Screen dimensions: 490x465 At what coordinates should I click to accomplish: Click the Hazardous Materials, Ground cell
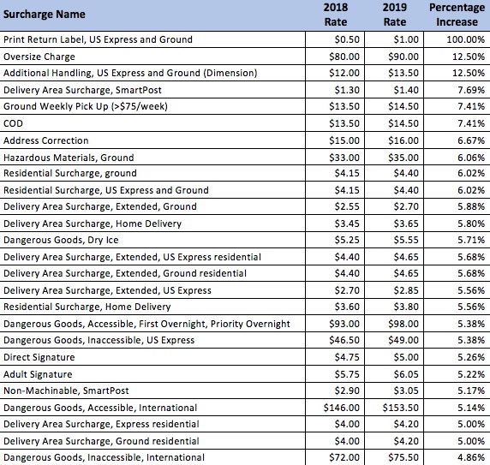[x=152, y=157]
